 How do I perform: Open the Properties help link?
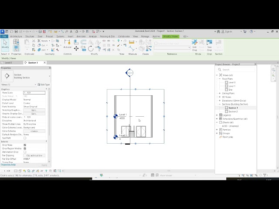click(8, 165)
